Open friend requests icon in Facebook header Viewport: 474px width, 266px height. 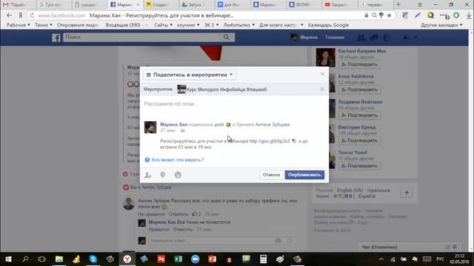click(x=361, y=38)
